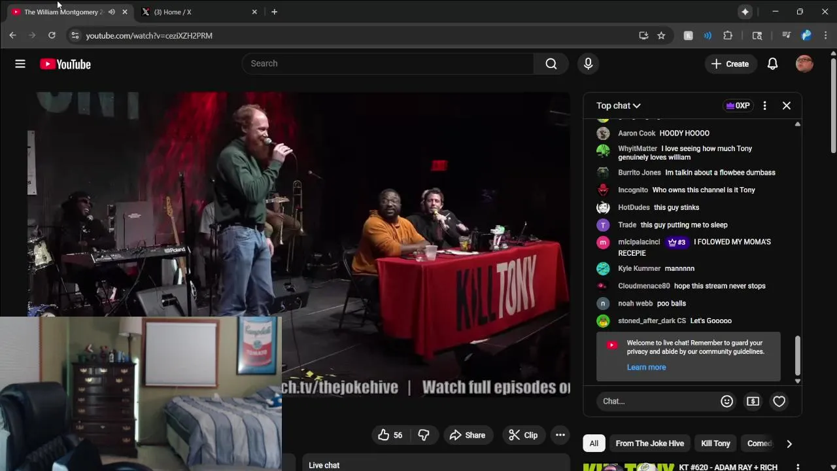
Task: Click the Clip button
Action: coord(523,435)
